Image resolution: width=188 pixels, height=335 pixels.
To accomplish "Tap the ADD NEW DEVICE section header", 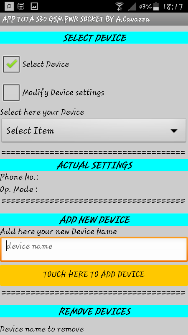I will click(94, 219).
